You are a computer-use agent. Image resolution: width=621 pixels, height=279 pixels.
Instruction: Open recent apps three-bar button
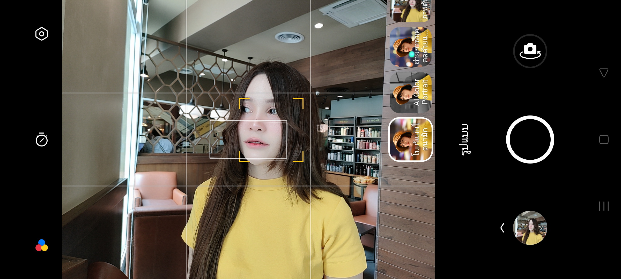click(x=604, y=206)
